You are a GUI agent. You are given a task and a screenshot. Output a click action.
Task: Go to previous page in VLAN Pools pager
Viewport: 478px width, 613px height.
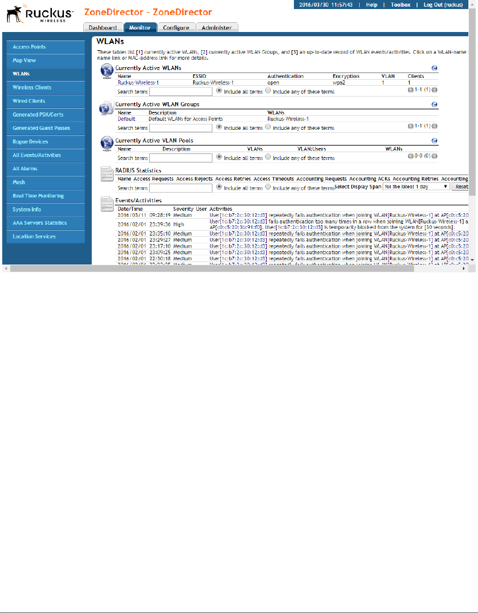pos(410,156)
